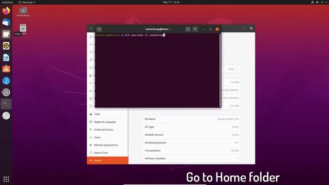Screen dimensions: 329x185
Task: Click the GNOME Version row
Action: coord(192,135)
